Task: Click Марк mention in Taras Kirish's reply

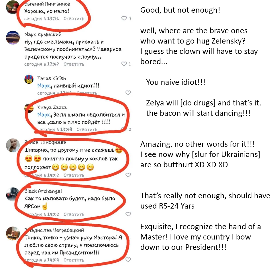Action: [43, 86]
